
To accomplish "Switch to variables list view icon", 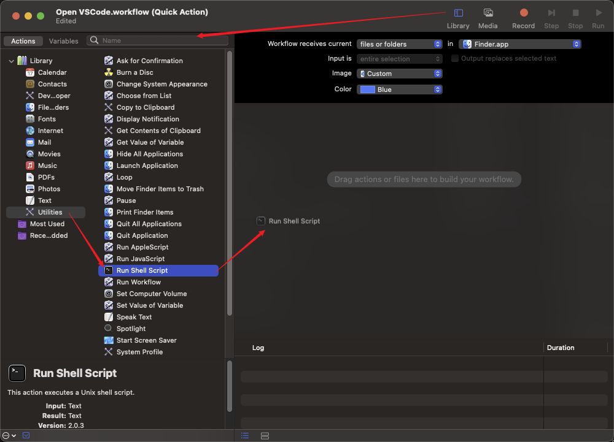I will click(265, 436).
